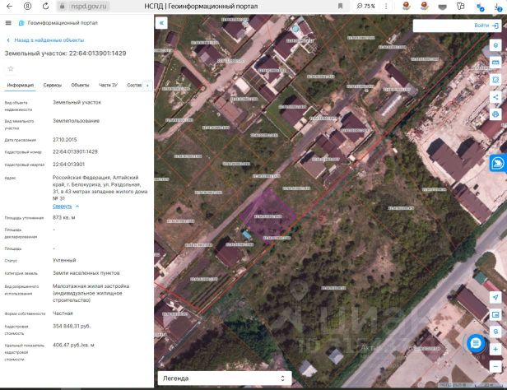Toggle the overview mini-map icon

[495, 314]
